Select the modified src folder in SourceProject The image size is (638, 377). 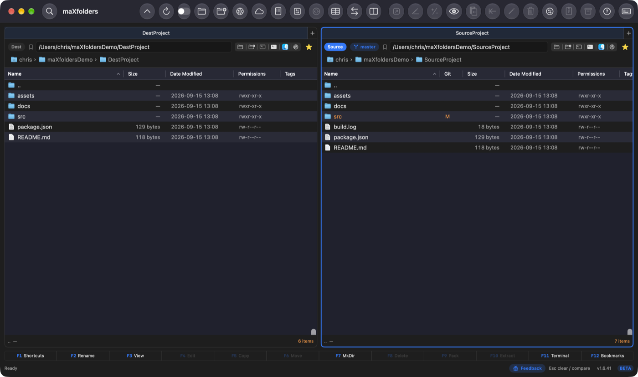pos(477,117)
